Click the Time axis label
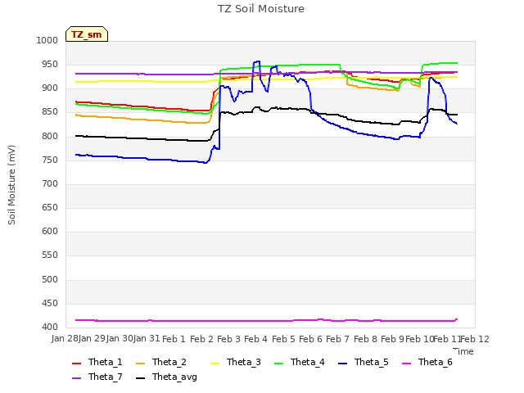The width and height of the screenshot is (524, 393). 463,351
